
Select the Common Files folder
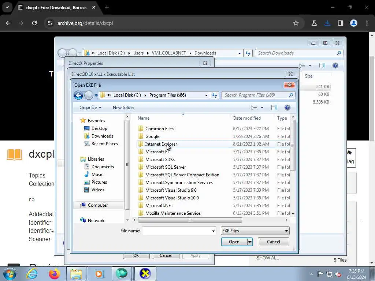click(159, 128)
